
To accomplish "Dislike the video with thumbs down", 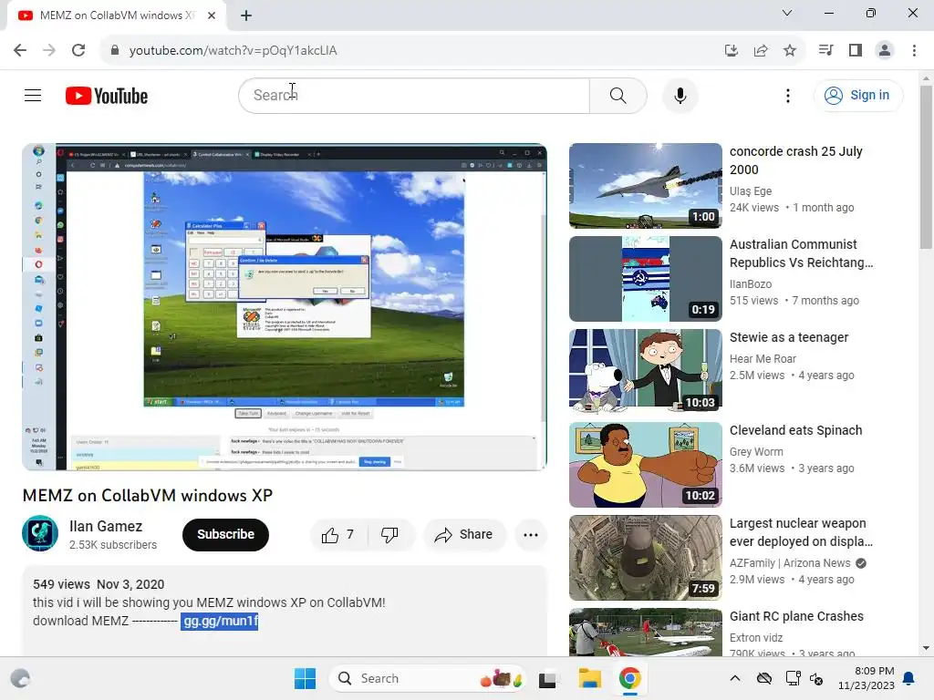I will (389, 534).
